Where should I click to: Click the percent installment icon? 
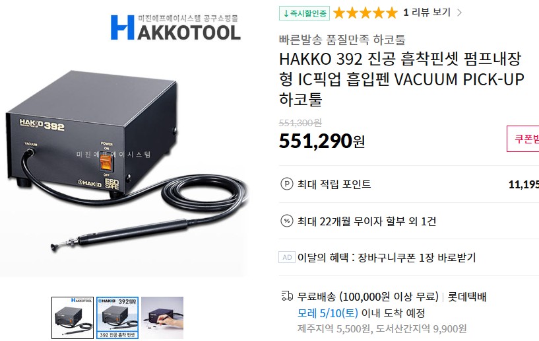coord(287,221)
